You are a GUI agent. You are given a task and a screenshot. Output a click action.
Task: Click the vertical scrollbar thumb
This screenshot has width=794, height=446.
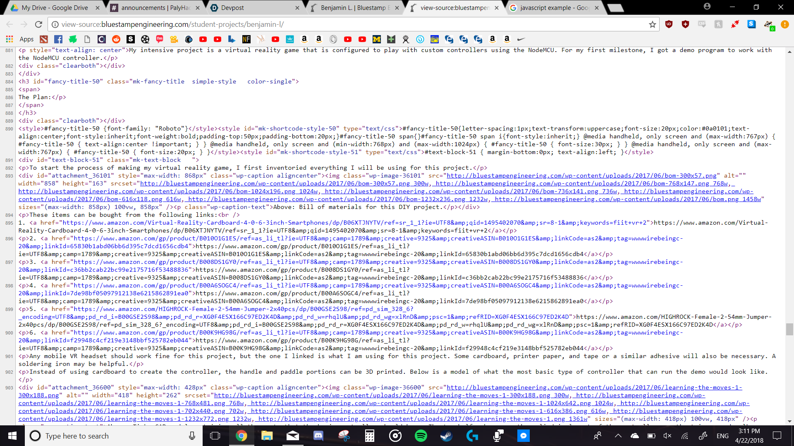(789, 329)
